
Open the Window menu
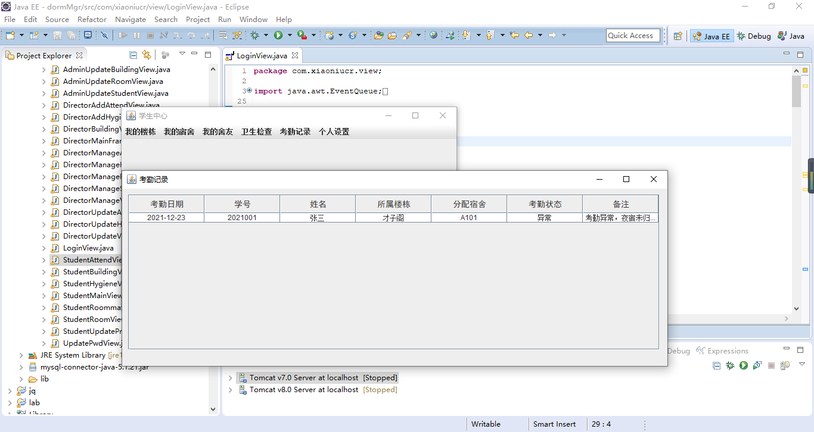(253, 19)
